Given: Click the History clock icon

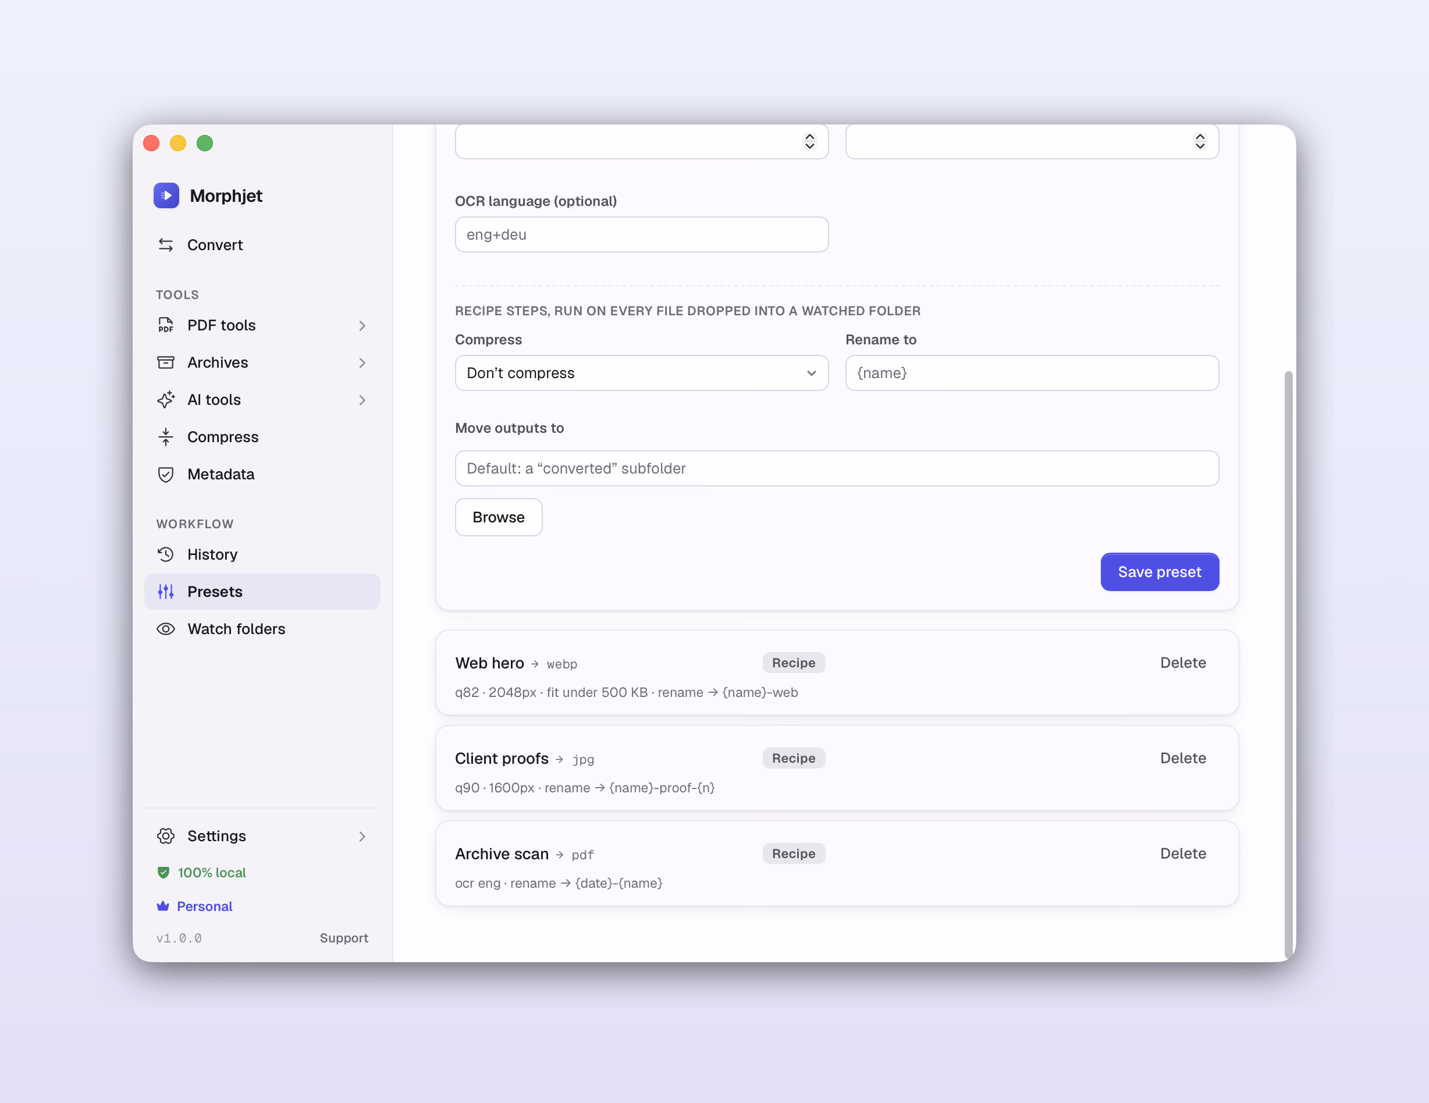Looking at the screenshot, I should point(166,554).
